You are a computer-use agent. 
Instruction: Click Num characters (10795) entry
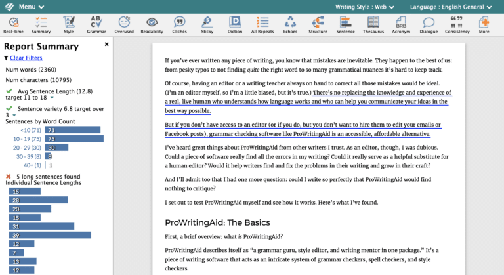[39, 80]
